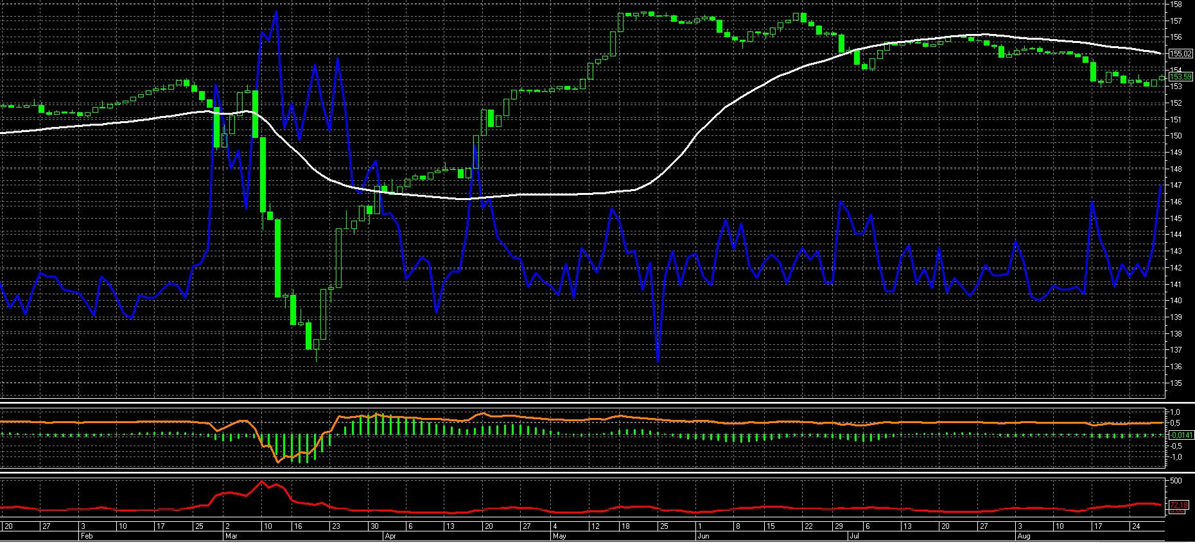The image size is (1195, 543).
Task: Click the May month label on time axis
Action: 559,535
